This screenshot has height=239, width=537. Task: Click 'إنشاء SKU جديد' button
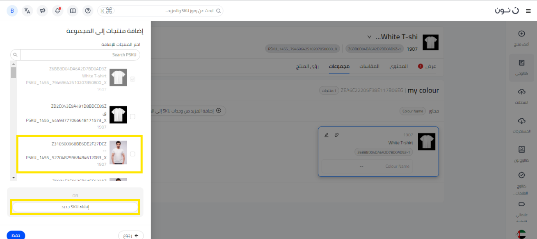[75, 207]
